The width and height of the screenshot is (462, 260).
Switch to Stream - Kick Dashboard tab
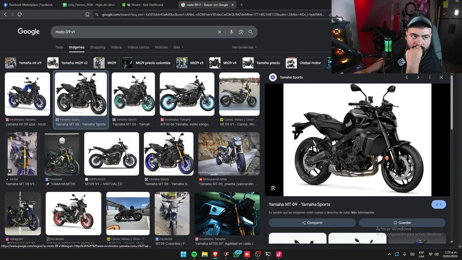(147, 5)
